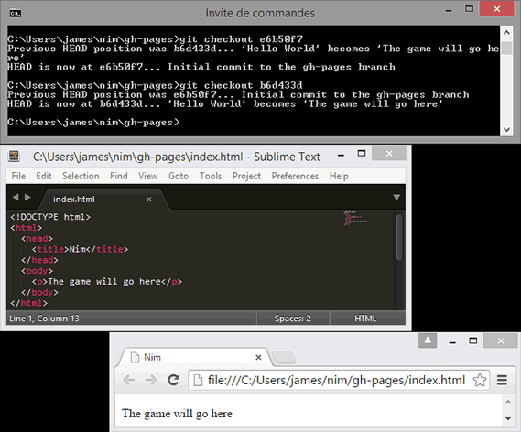Minimize the Sublime Text window
This screenshot has width=521, height=432.
[341, 155]
